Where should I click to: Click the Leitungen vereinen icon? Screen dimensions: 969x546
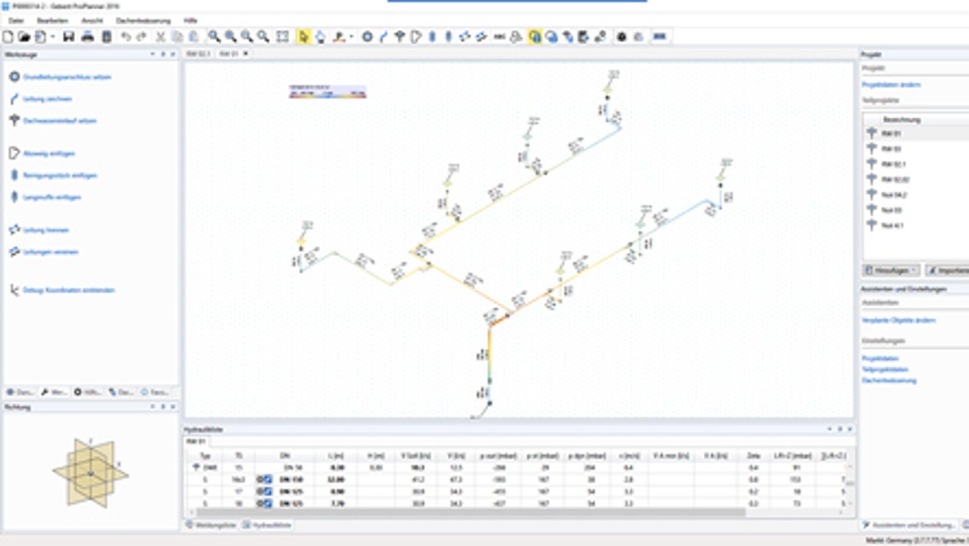(13, 251)
